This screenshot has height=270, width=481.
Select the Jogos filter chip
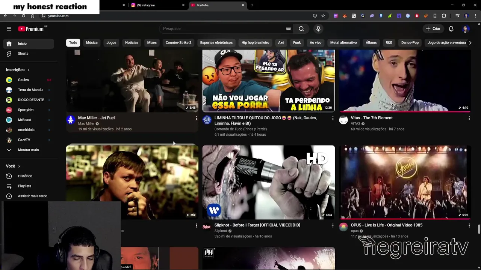coord(111,43)
